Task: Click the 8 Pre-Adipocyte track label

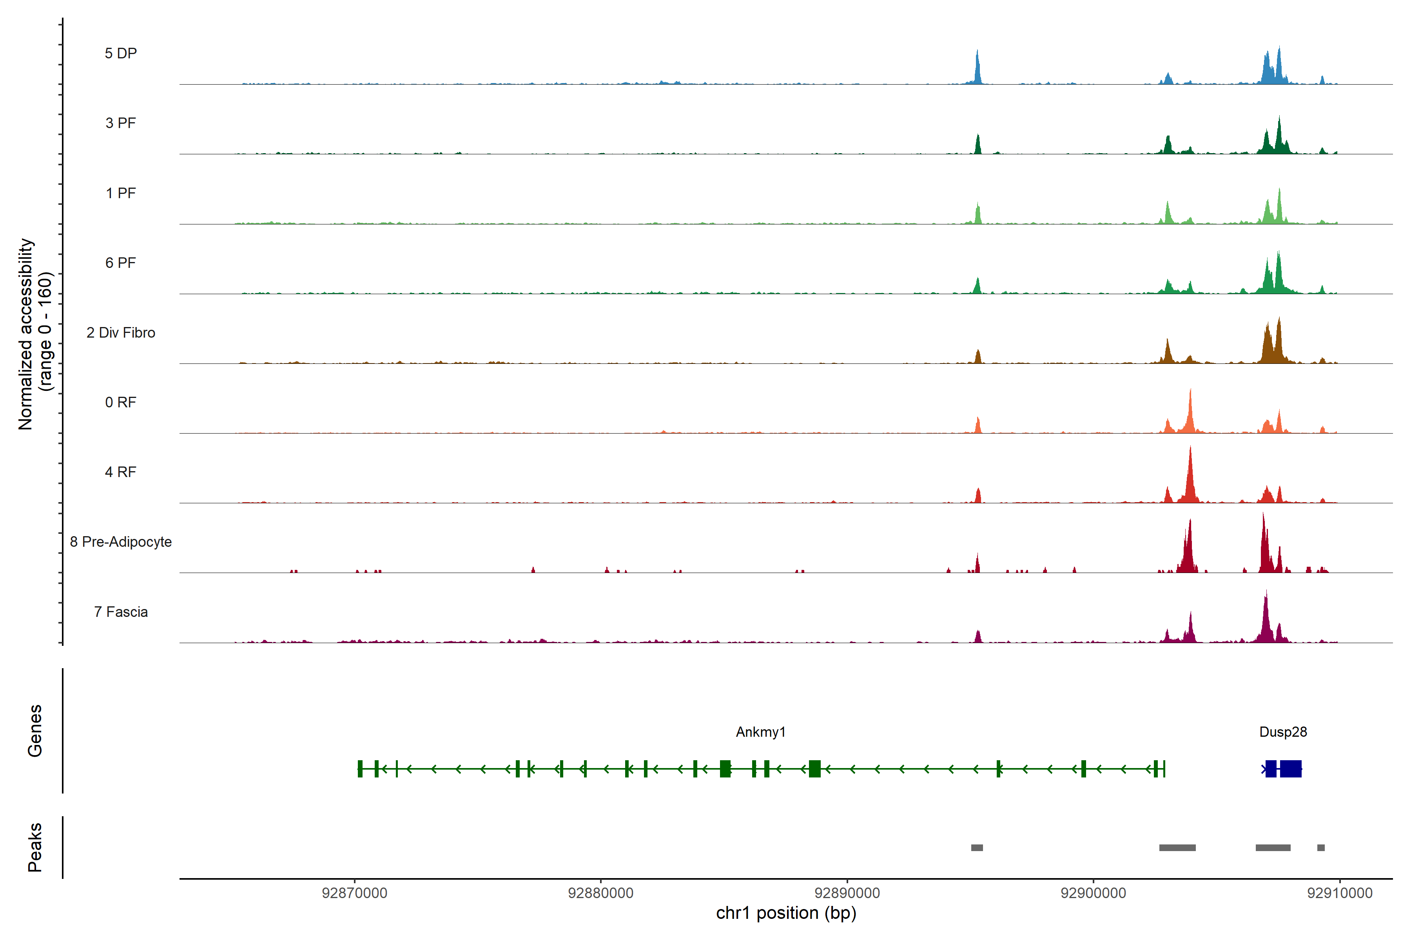Action: (x=121, y=542)
